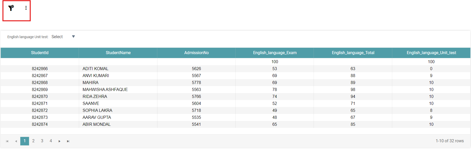Go to first page arrow
Screen dimensions: 471x150
[7, 141]
